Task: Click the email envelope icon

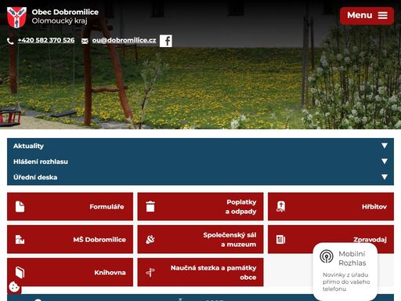Action: pyautogui.click(x=85, y=41)
